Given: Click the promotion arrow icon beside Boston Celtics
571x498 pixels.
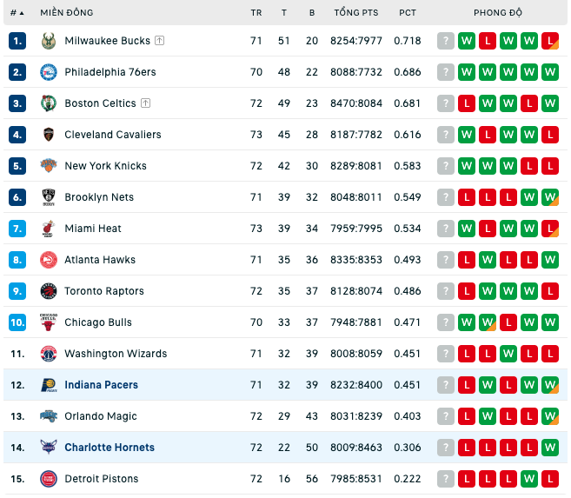Looking at the screenshot, I should tap(146, 103).
